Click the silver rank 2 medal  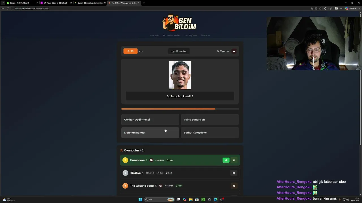click(125, 173)
